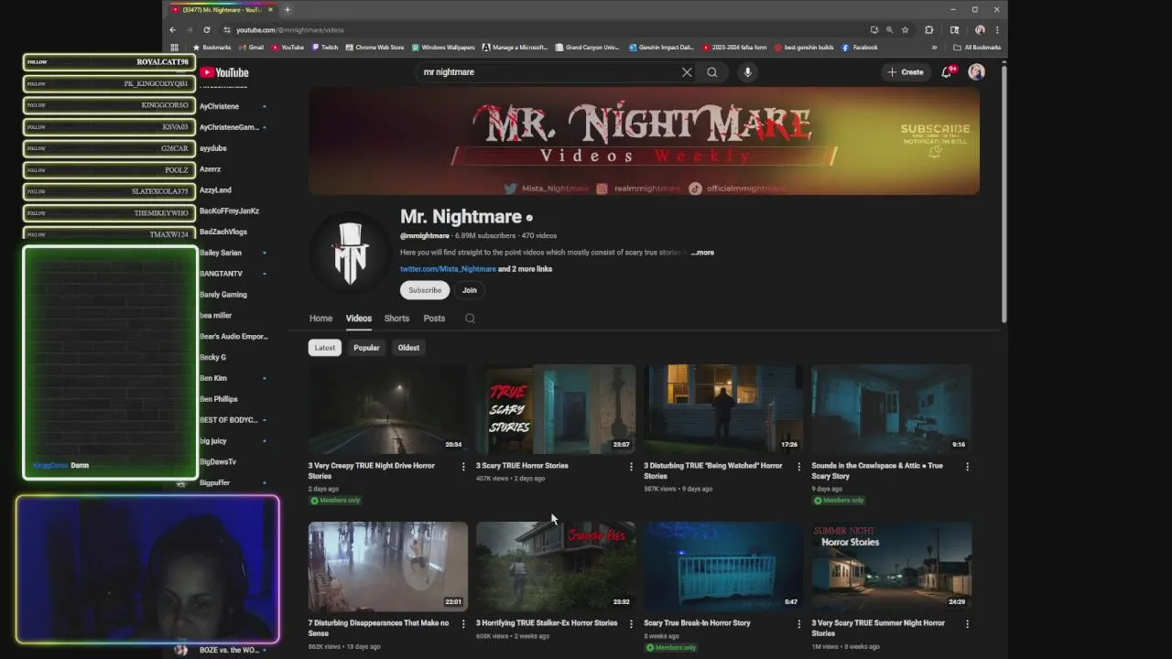Play the Night Drive Horror Stories thumbnail

click(x=387, y=409)
